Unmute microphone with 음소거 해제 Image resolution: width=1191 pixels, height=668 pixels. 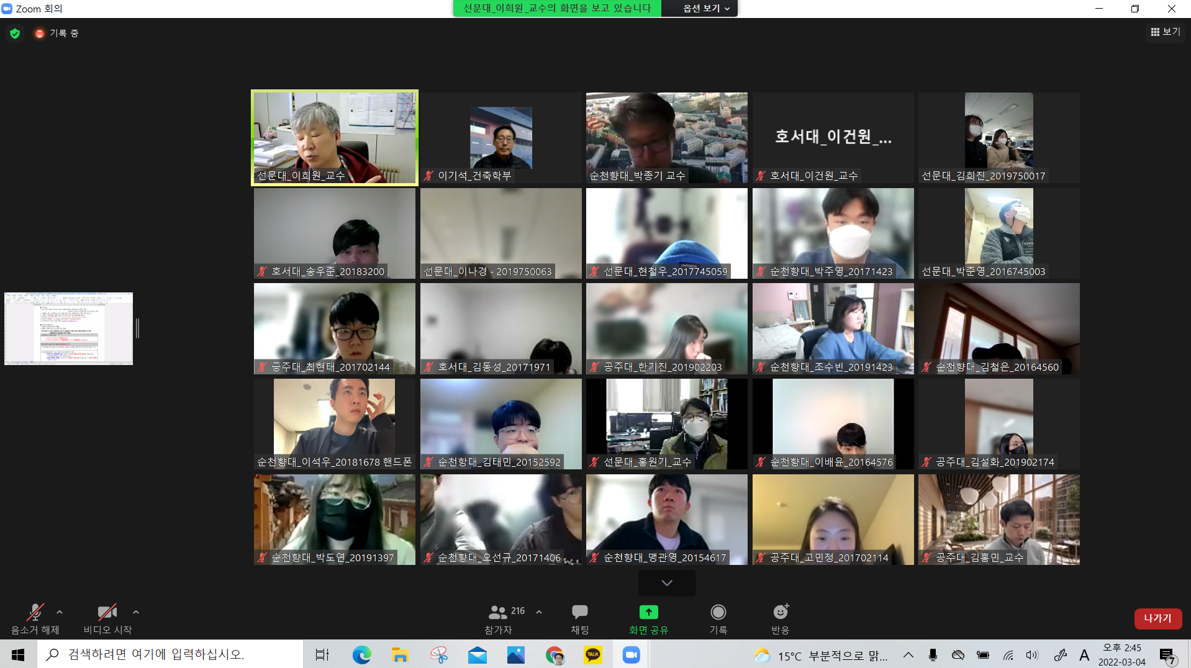point(35,613)
